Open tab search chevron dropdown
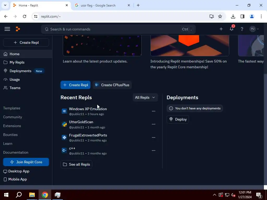The height and width of the screenshot is (200, 267). (x=5, y=5)
